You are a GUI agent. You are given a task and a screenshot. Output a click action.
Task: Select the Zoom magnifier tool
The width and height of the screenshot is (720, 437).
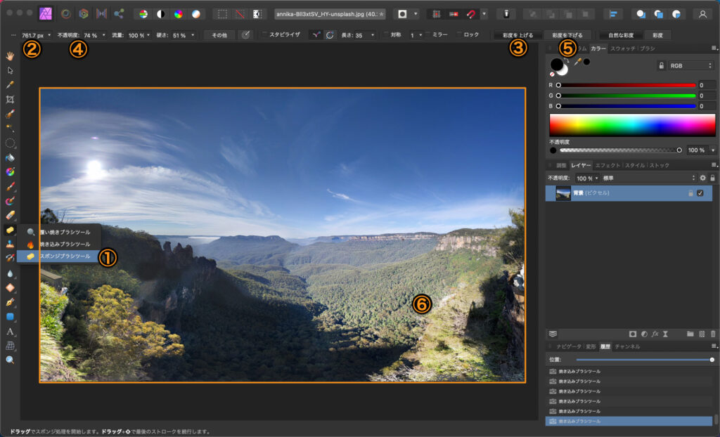click(10, 360)
